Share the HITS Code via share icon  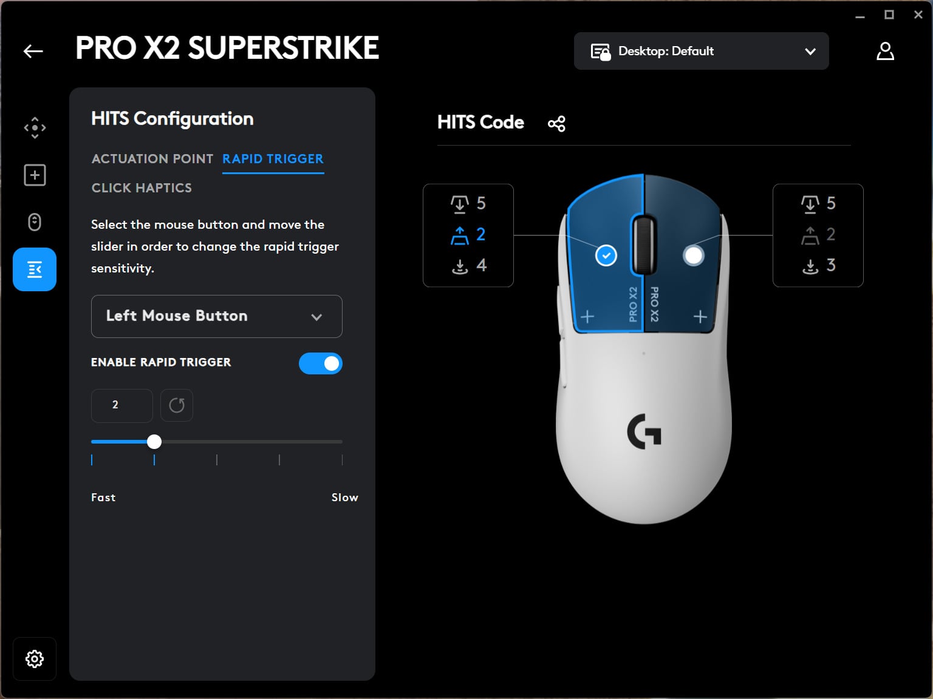point(556,123)
